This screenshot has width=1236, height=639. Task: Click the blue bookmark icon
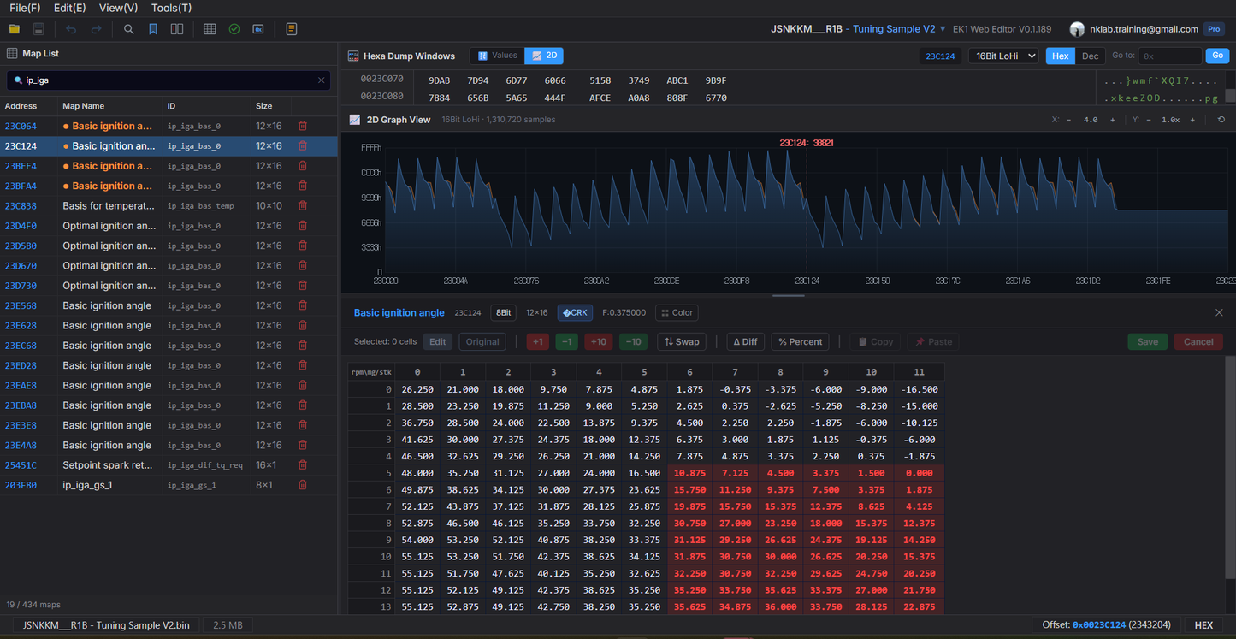[153, 29]
